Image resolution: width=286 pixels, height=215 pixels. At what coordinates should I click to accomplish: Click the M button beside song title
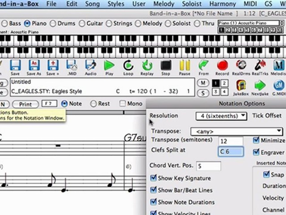coord(203,83)
